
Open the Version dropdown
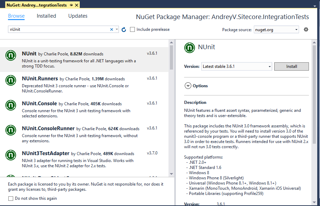[x=269, y=66]
